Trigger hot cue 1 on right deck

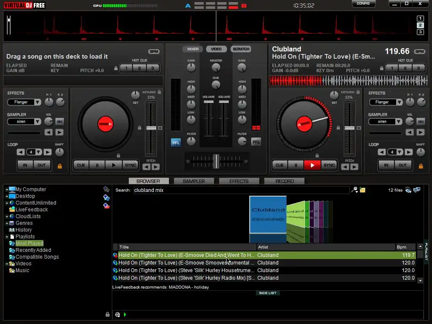[392, 68]
